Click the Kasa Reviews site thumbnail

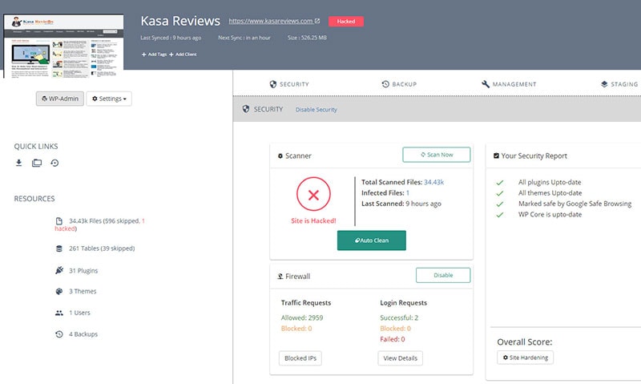click(64, 46)
